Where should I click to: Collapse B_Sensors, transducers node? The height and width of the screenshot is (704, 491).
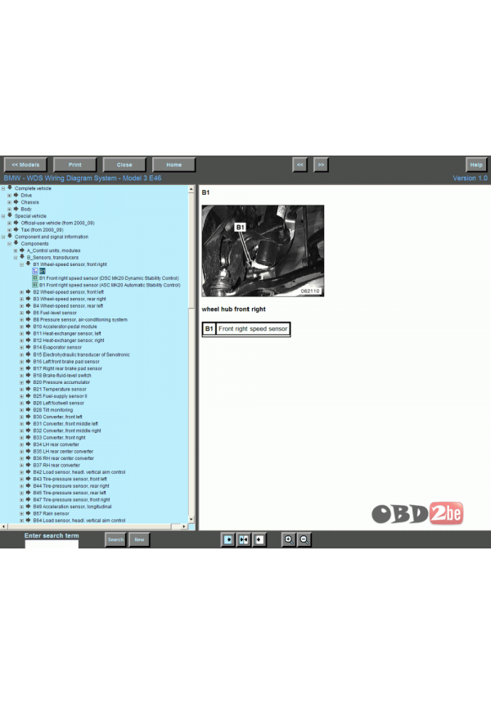[x=16, y=258]
